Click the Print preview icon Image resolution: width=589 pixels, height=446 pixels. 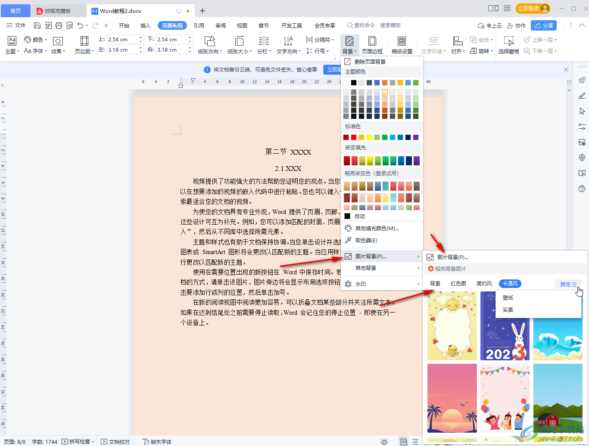70,25
